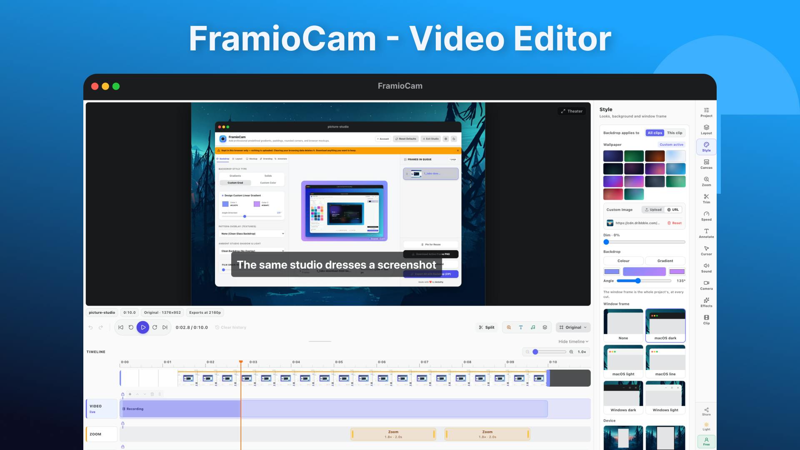Open the Original aspect ratio dropdown
This screenshot has width=800, height=450.
[573, 327]
